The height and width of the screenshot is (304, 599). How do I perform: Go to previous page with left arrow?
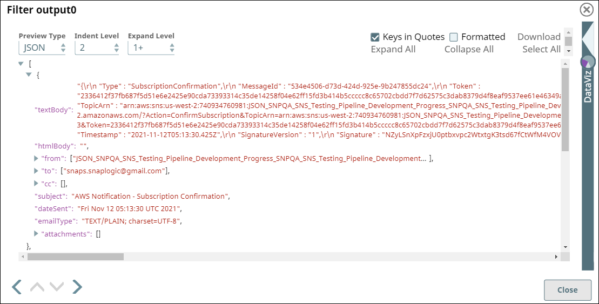pyautogui.click(x=17, y=286)
